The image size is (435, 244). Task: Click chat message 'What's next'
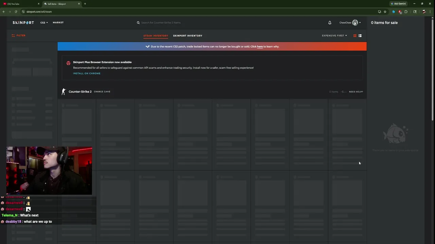[x=29, y=216]
